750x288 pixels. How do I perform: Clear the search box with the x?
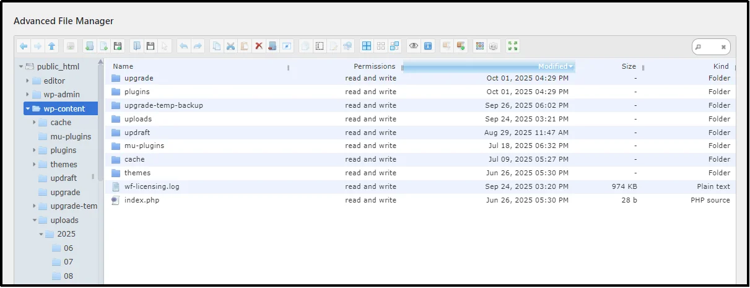point(723,46)
